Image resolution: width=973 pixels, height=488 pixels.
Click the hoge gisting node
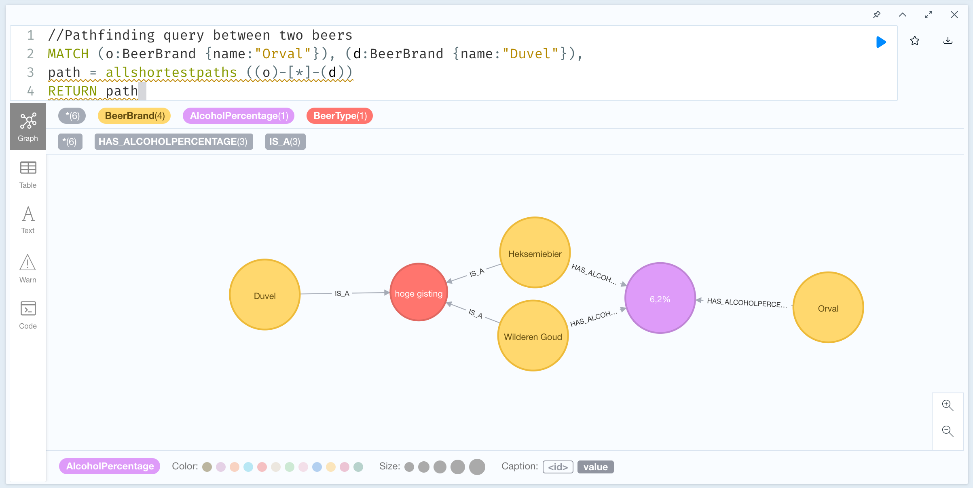point(419,293)
